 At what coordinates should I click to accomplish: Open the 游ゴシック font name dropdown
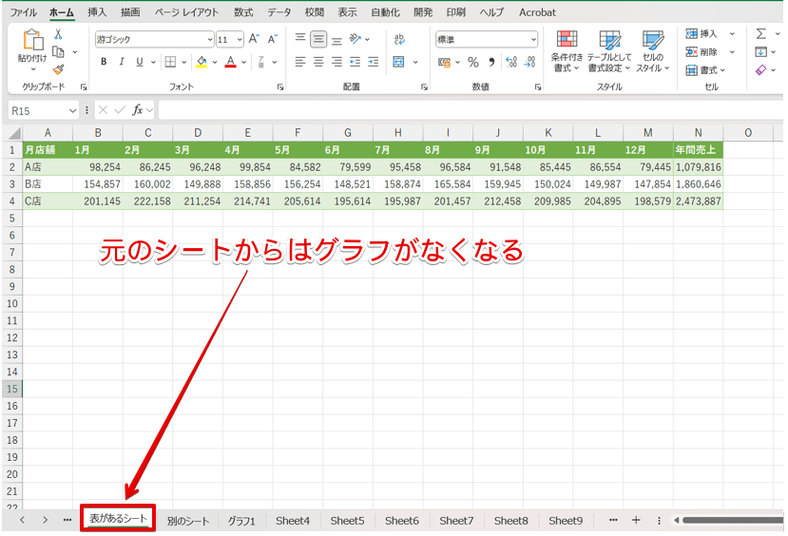coord(209,39)
